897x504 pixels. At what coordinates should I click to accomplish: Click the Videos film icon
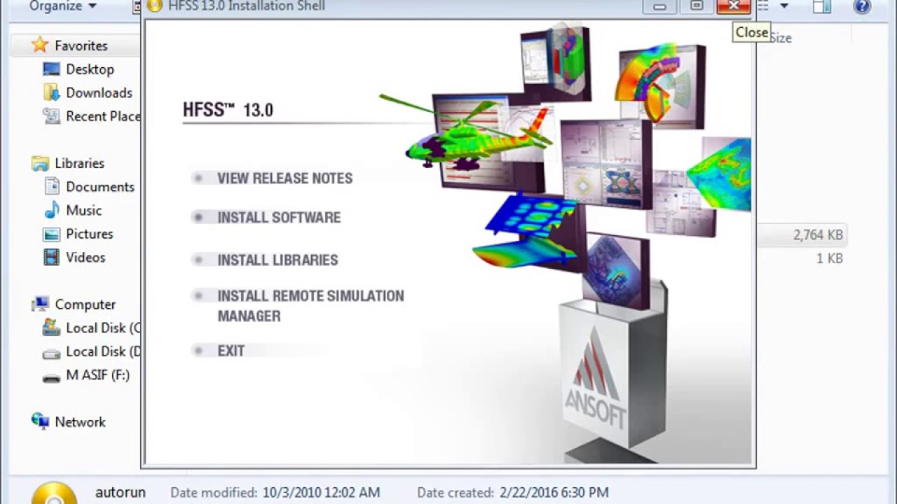click(x=51, y=258)
